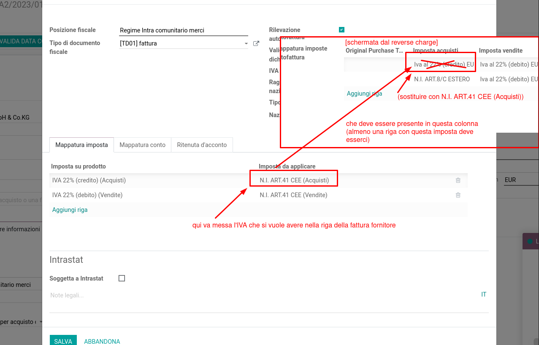Image resolution: width=539 pixels, height=345 pixels.
Task: Switch to the Mappatura imposta tab
Action: pos(81,145)
